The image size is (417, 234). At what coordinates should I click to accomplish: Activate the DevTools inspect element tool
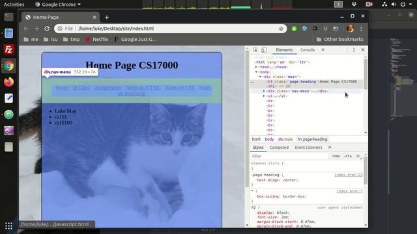[255, 50]
